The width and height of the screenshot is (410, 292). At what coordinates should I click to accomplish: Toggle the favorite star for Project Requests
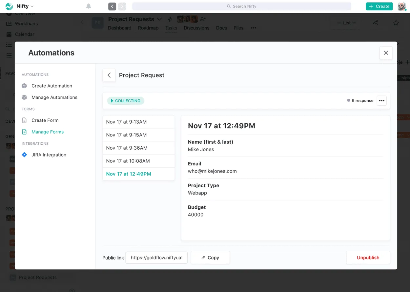pyautogui.click(x=396, y=23)
